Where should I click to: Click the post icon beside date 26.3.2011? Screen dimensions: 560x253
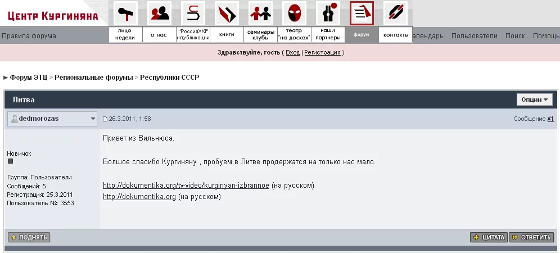click(x=105, y=119)
